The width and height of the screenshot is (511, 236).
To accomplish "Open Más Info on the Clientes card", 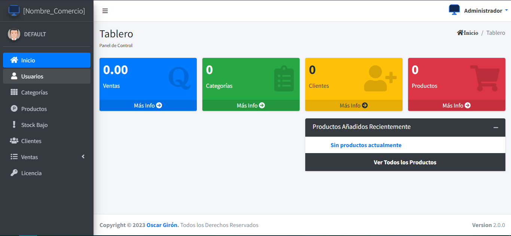I will [354, 106].
